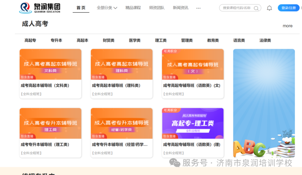Click 【全科全程班】 under 专升本 理工类 card
302x175 pixels.
pyautogui.click(x=31, y=153)
